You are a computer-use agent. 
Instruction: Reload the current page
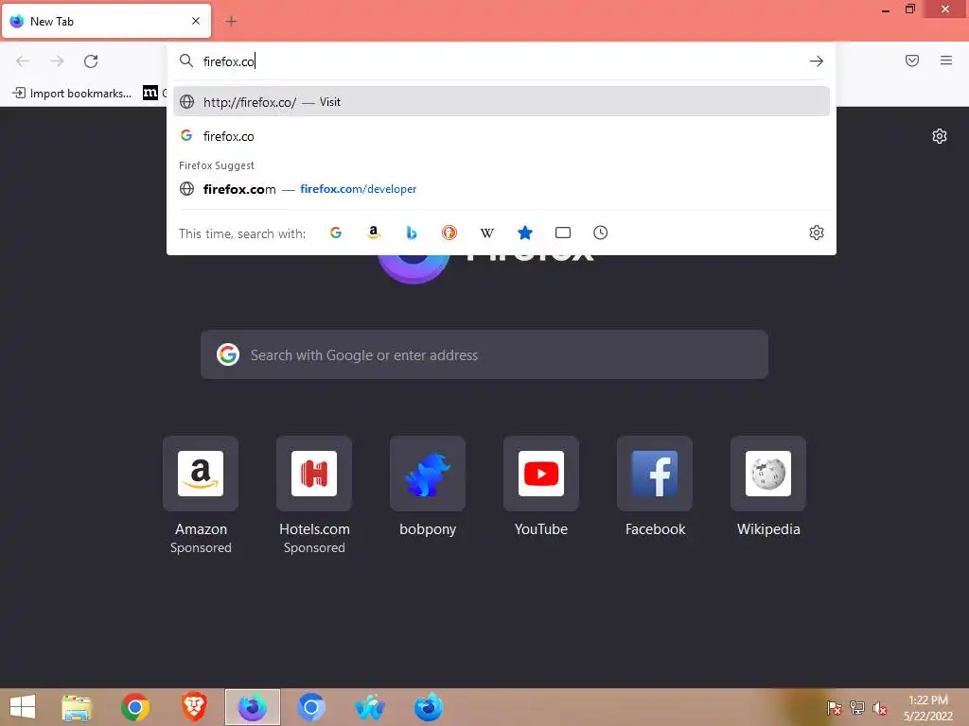(91, 61)
